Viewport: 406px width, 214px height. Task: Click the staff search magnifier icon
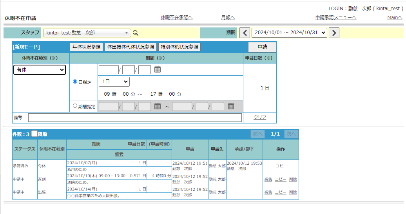tap(136, 33)
